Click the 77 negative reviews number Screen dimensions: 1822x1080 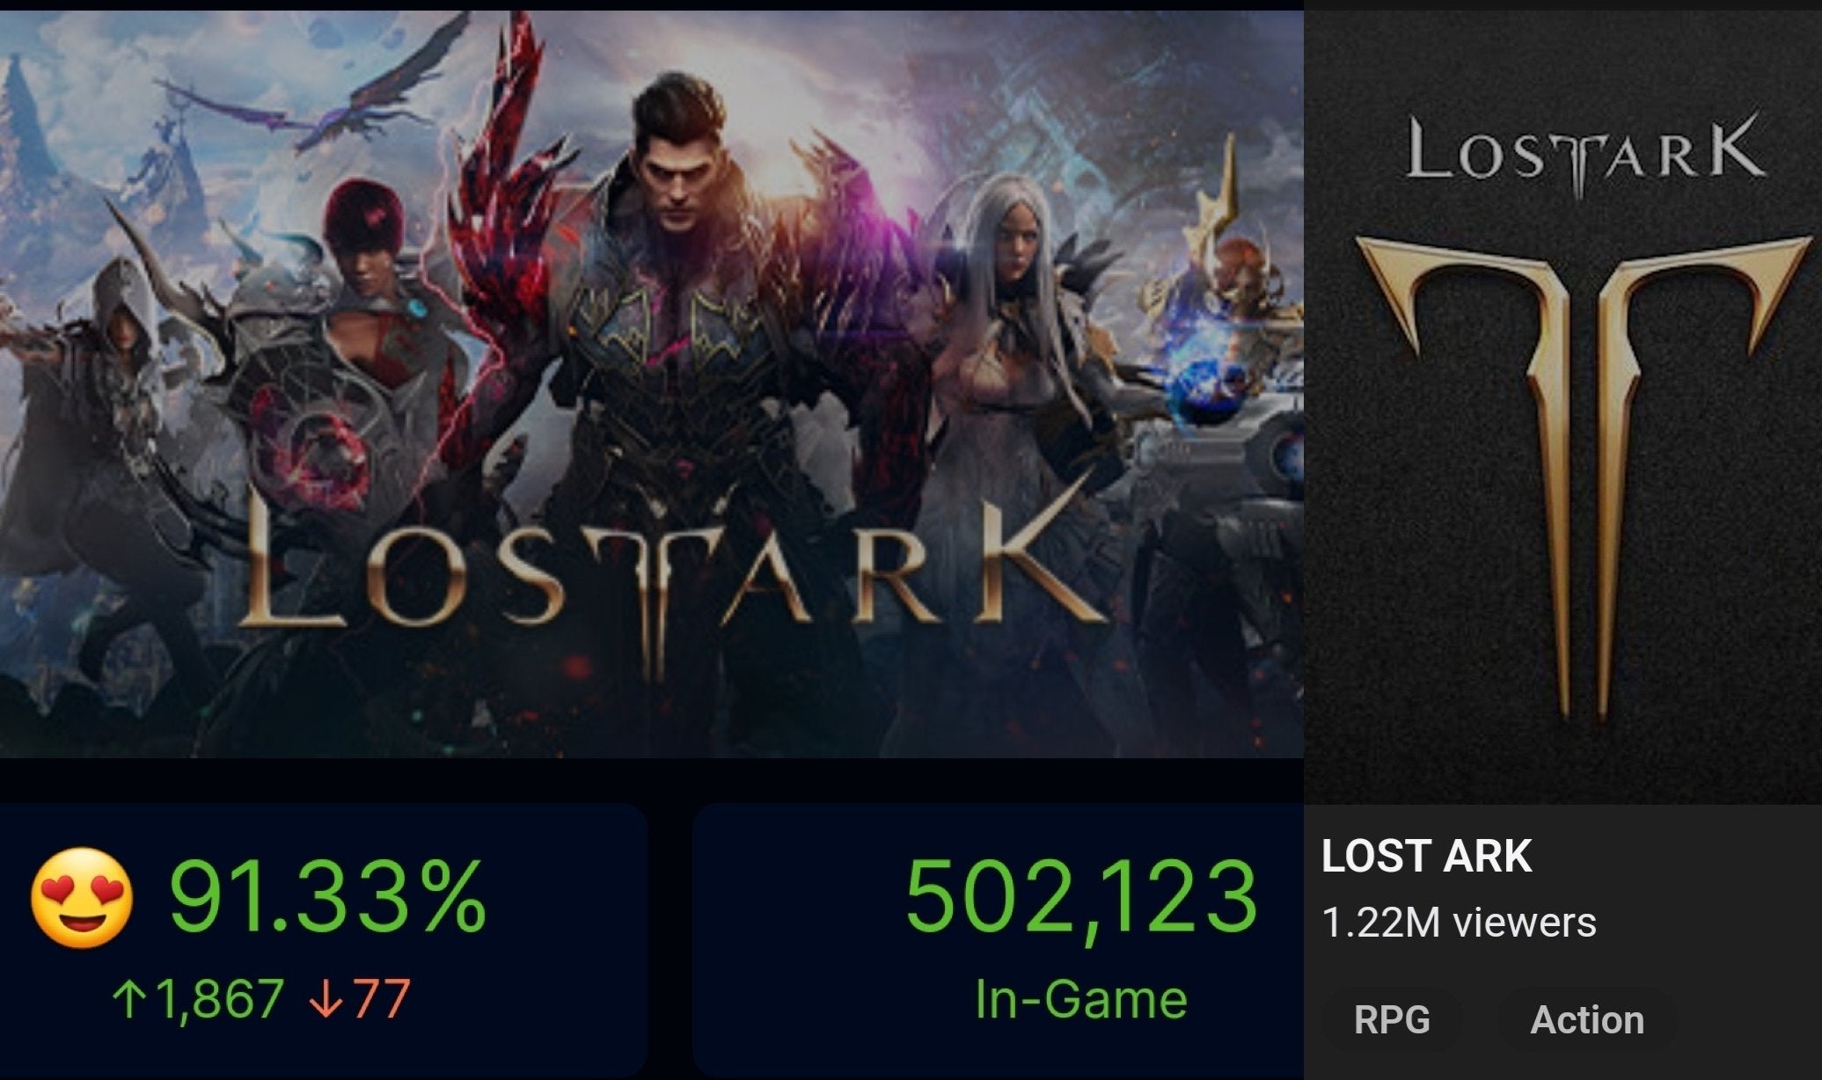tap(383, 1000)
